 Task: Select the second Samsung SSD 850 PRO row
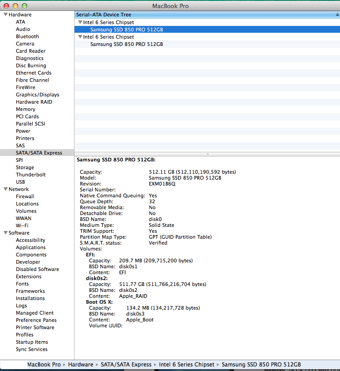pos(207,44)
